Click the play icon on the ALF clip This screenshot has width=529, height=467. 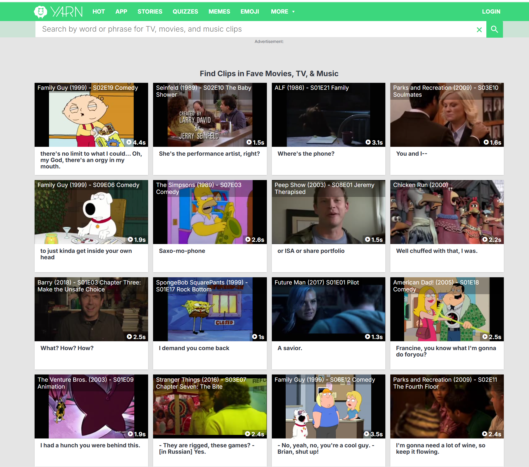click(x=368, y=142)
